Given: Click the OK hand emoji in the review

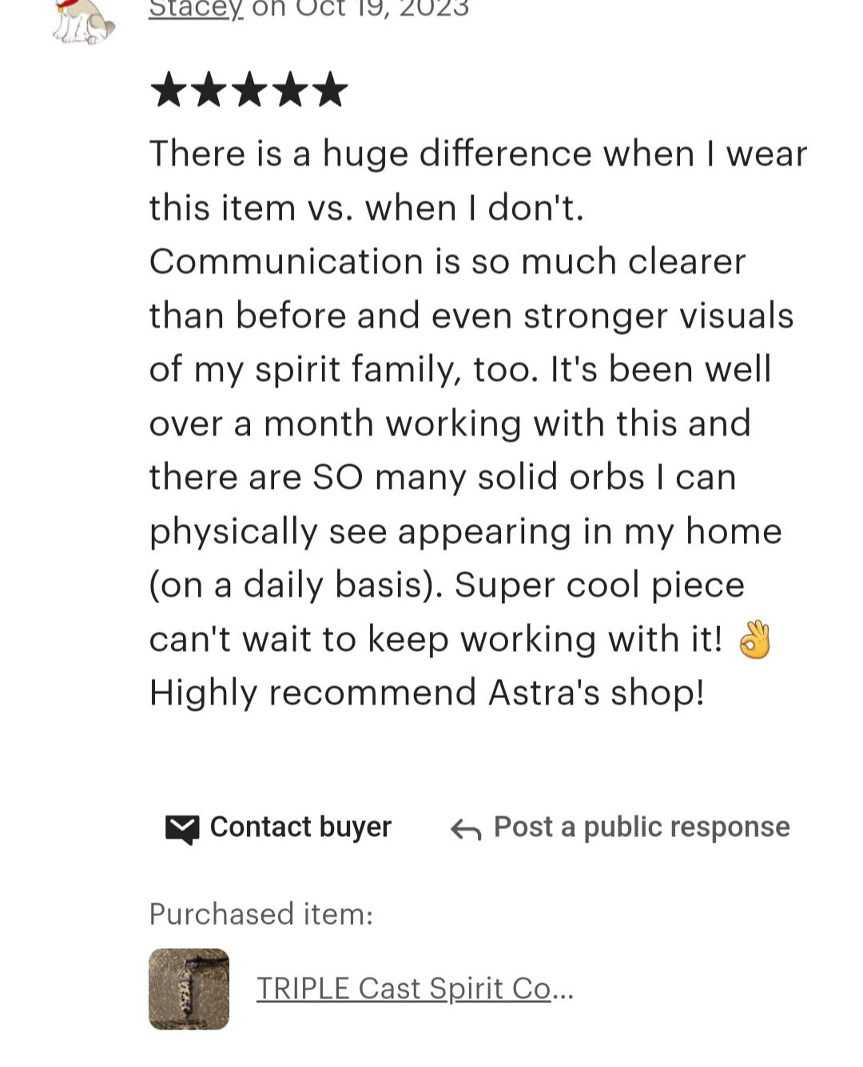Looking at the screenshot, I should tap(754, 640).
